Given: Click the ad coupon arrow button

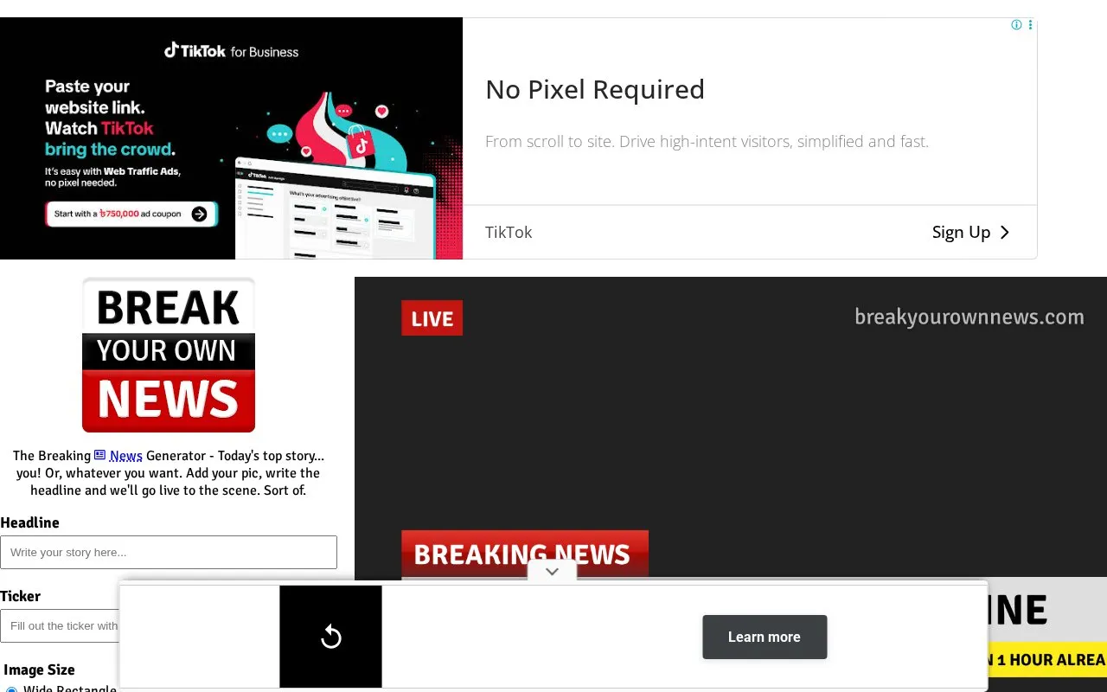Looking at the screenshot, I should (x=199, y=214).
